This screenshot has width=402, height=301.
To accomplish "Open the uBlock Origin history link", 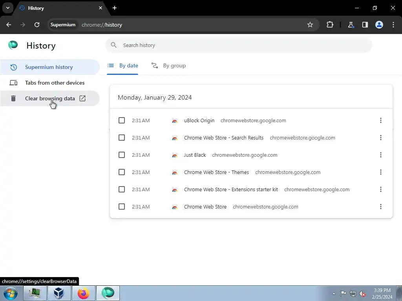I will pos(199,121).
